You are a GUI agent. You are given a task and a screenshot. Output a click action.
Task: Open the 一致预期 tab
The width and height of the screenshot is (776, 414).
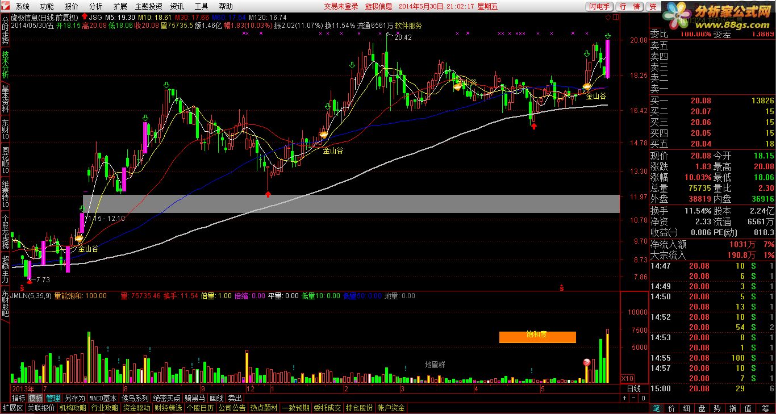295,408
